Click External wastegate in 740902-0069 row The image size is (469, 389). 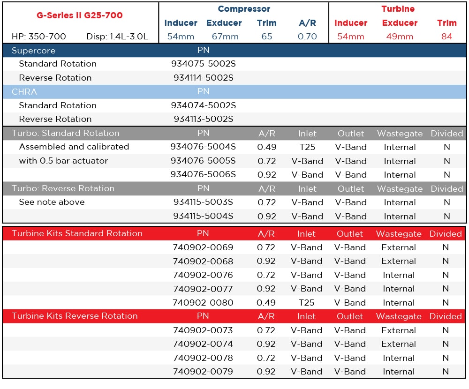398,247
